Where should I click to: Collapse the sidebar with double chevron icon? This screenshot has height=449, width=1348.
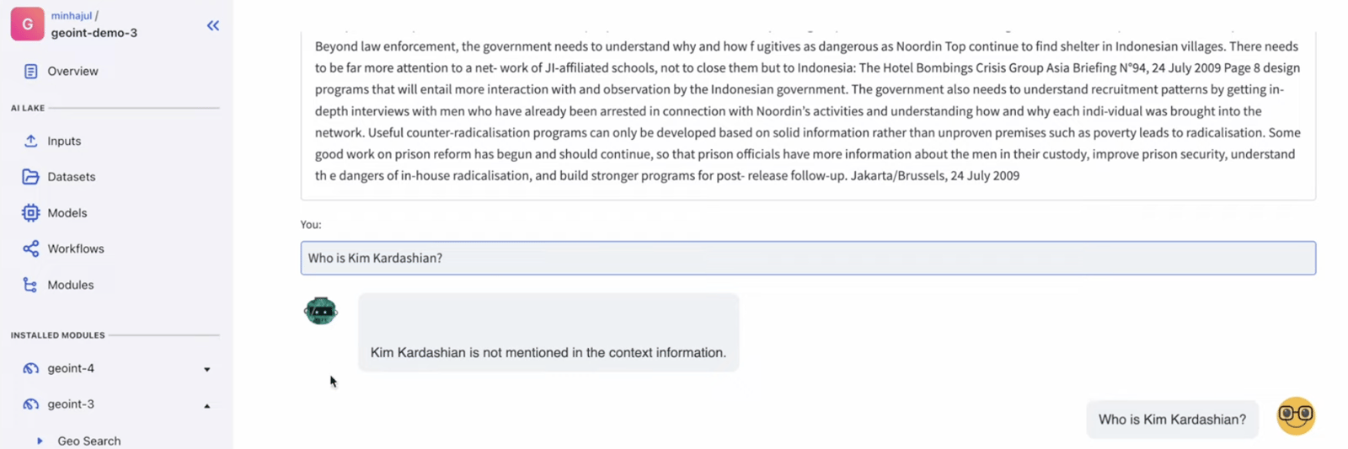click(x=213, y=25)
